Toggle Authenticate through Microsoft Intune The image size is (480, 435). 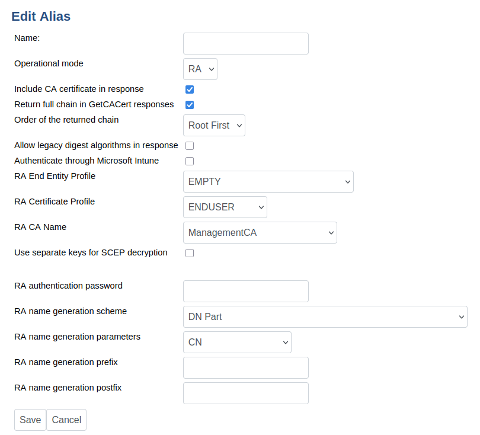pyautogui.click(x=190, y=161)
